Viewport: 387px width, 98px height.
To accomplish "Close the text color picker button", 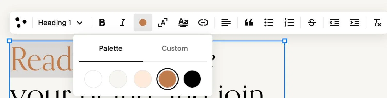I will pyautogui.click(x=143, y=23).
